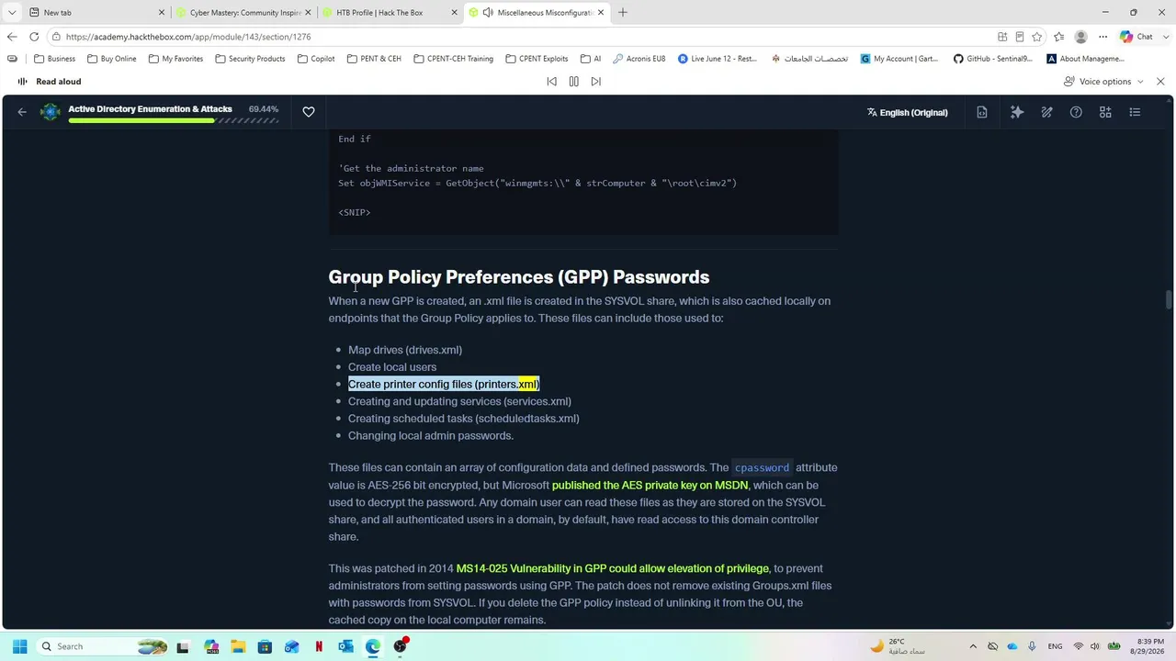Open Voice options dropdown
Image resolution: width=1176 pixels, height=661 pixels.
point(1103,82)
